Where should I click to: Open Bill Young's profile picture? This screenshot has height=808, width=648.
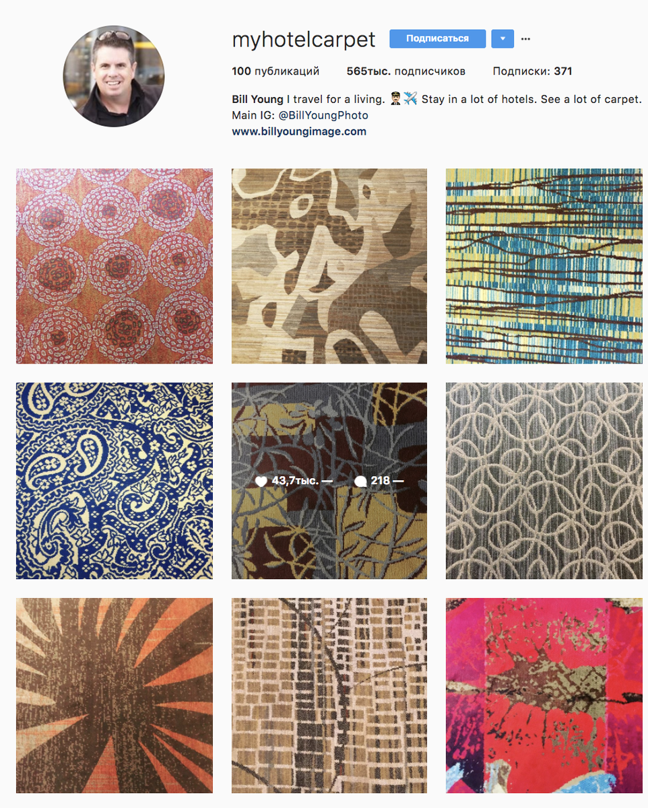coord(113,76)
